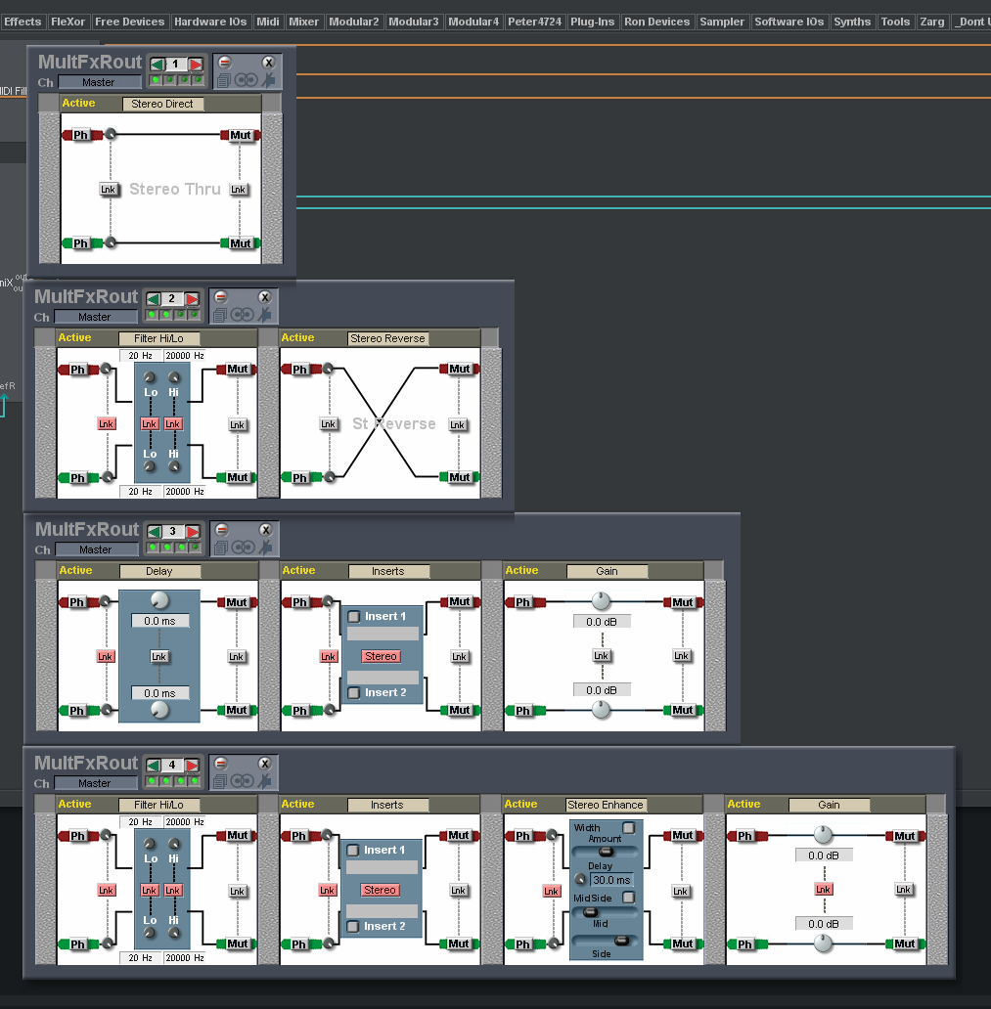Open the Filter Hi/Lo module selector in MultFxRout 4

coord(158,804)
